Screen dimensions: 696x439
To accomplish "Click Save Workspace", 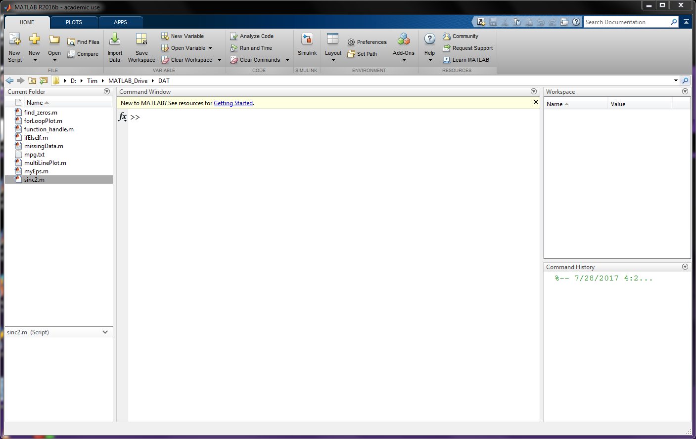I will (x=141, y=47).
